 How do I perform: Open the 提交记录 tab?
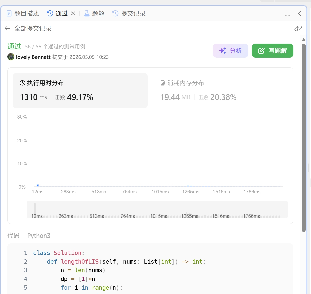click(129, 13)
